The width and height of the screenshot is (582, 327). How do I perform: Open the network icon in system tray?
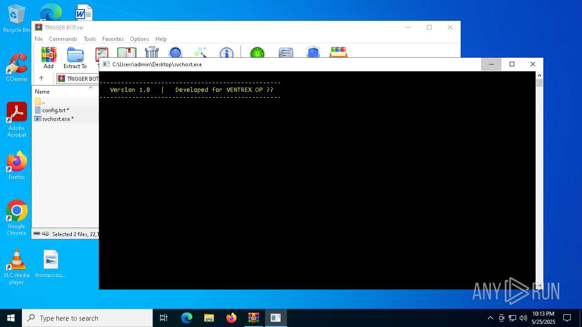pyautogui.click(x=512, y=318)
